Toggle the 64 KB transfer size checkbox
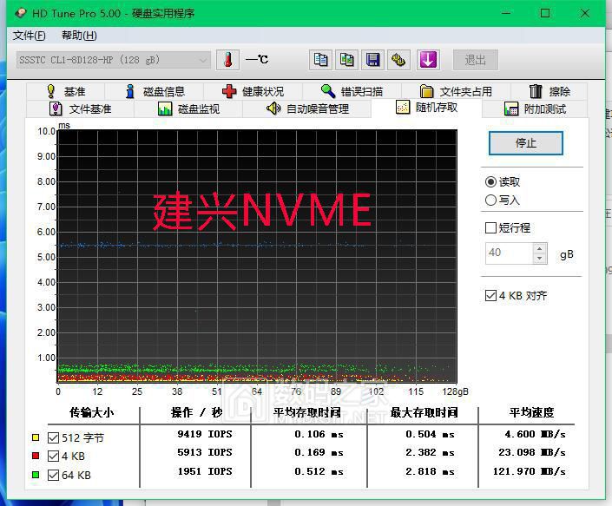612x506 pixels. [x=53, y=475]
